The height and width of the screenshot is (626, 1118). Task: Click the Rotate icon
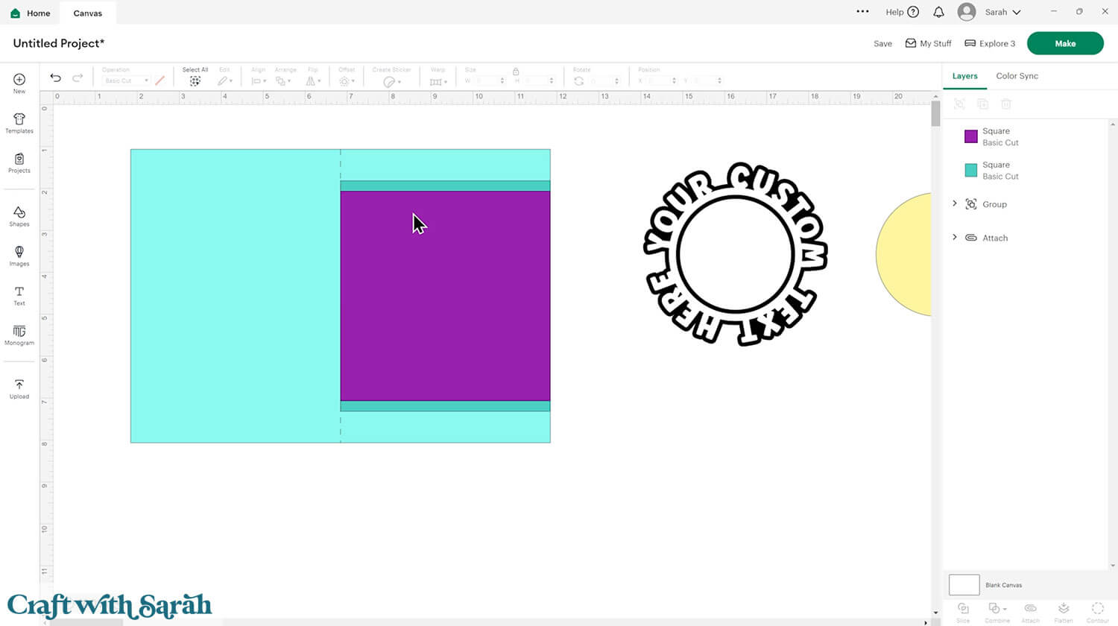578,80
